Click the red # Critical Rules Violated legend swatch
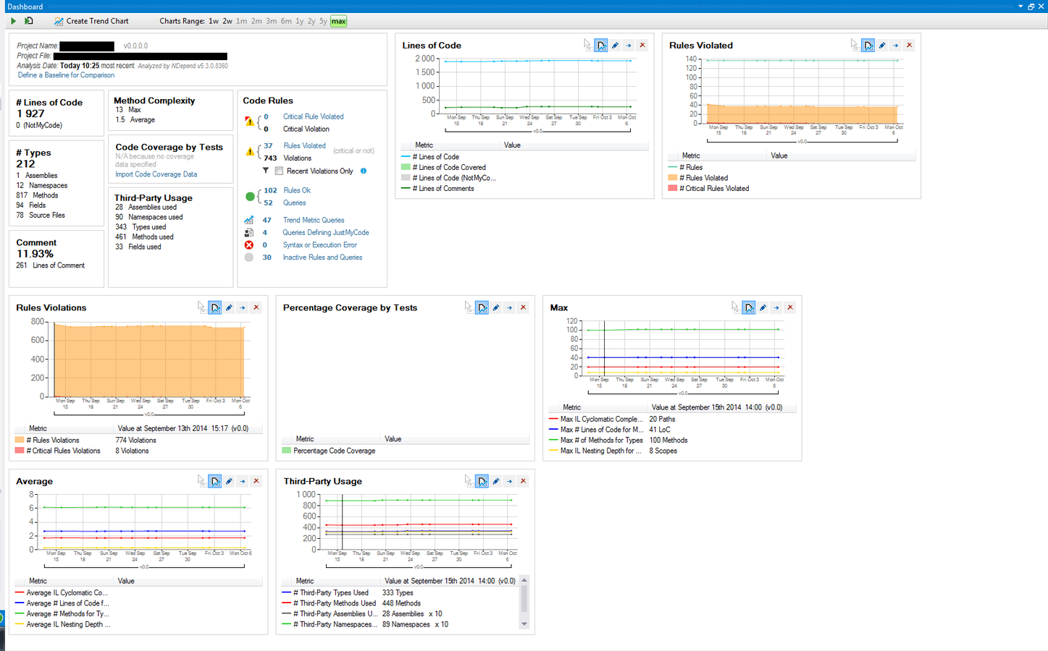 pyautogui.click(x=672, y=188)
